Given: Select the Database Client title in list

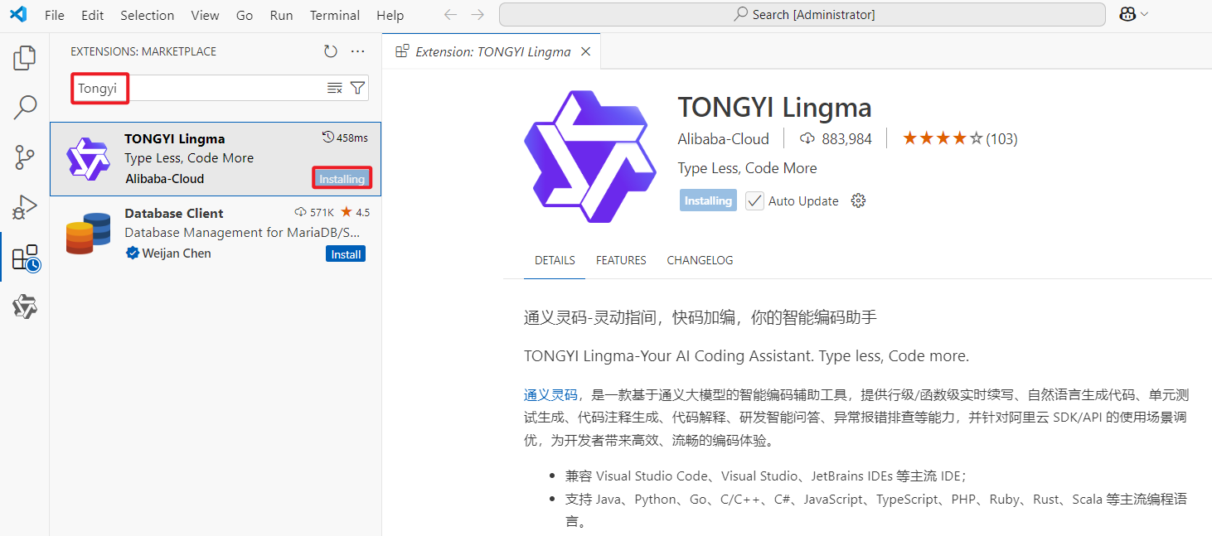Looking at the screenshot, I should tap(174, 213).
